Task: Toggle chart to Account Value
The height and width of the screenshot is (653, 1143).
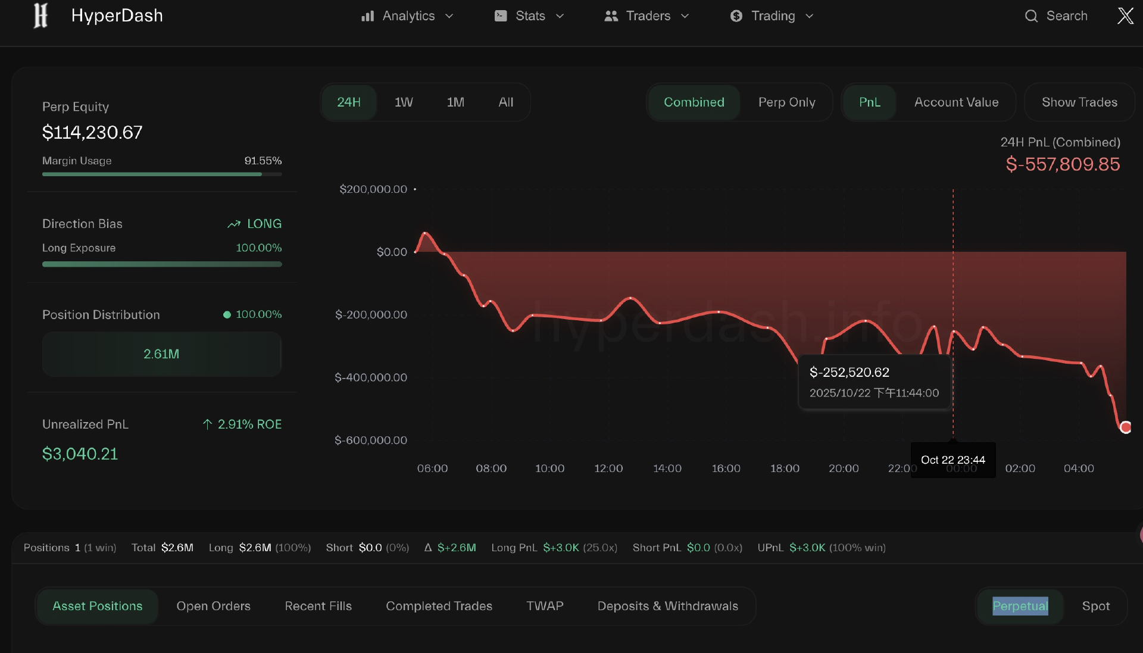Action: (956, 102)
